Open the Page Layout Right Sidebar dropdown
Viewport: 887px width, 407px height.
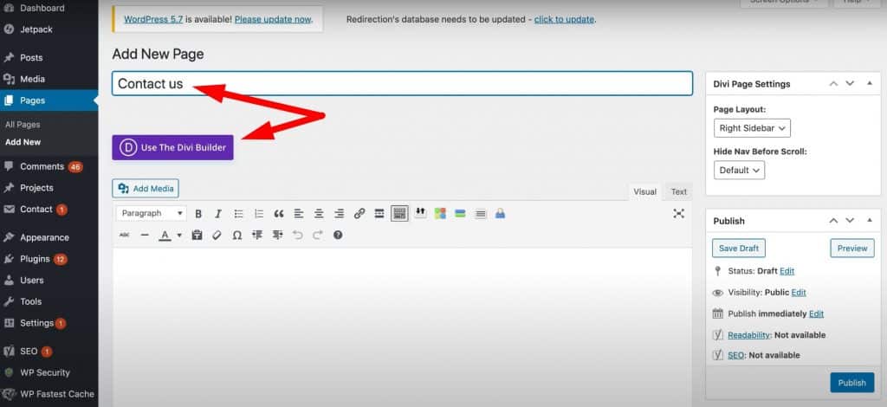752,128
